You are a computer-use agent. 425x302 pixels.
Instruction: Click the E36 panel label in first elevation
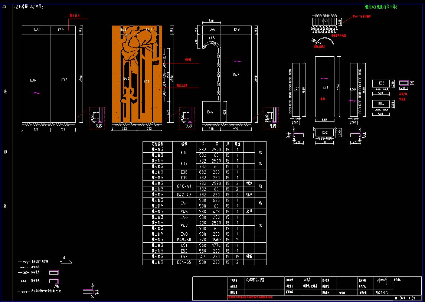pyautogui.click(x=33, y=80)
